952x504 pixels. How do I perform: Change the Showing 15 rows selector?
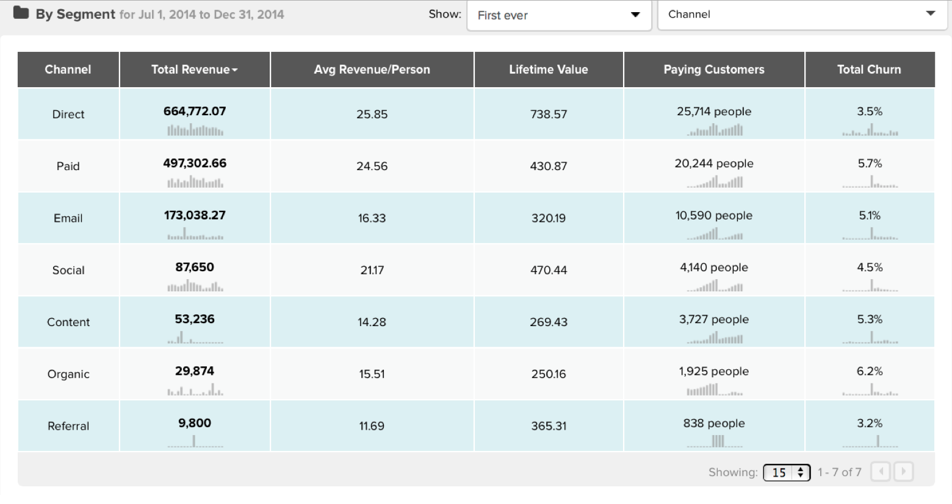click(x=787, y=472)
